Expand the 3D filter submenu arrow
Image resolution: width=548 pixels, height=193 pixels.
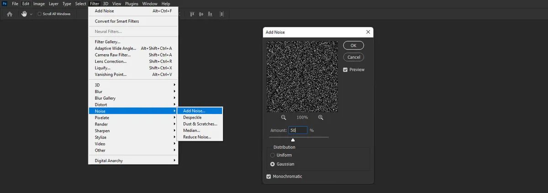[x=174, y=85]
